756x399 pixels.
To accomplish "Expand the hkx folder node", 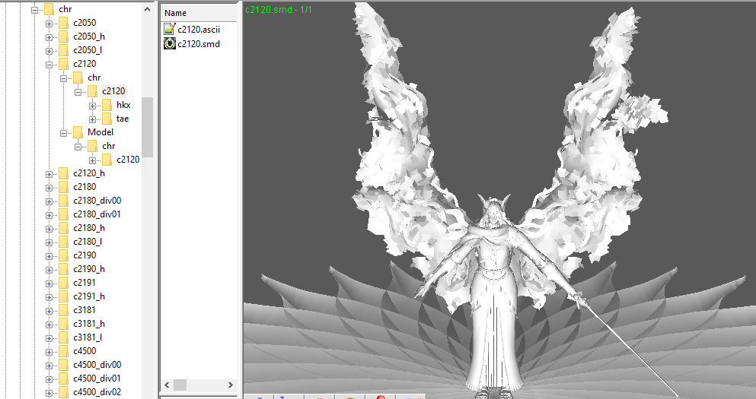I will click(92, 106).
